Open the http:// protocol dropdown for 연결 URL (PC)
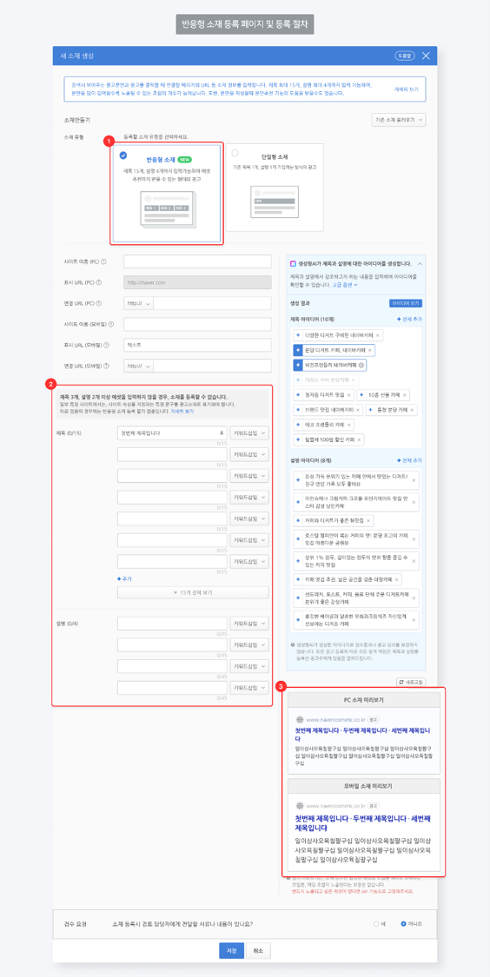The height and width of the screenshot is (977, 490). (x=138, y=303)
